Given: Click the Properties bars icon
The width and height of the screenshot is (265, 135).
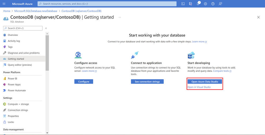Looking at the screenshot, I should (5, 116).
